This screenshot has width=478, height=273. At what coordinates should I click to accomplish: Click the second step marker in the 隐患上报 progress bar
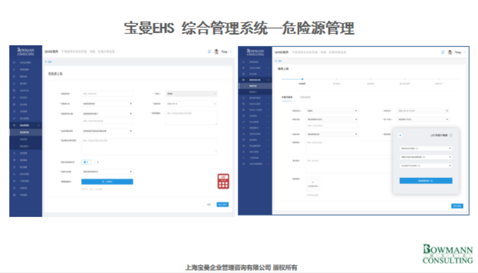337,79
